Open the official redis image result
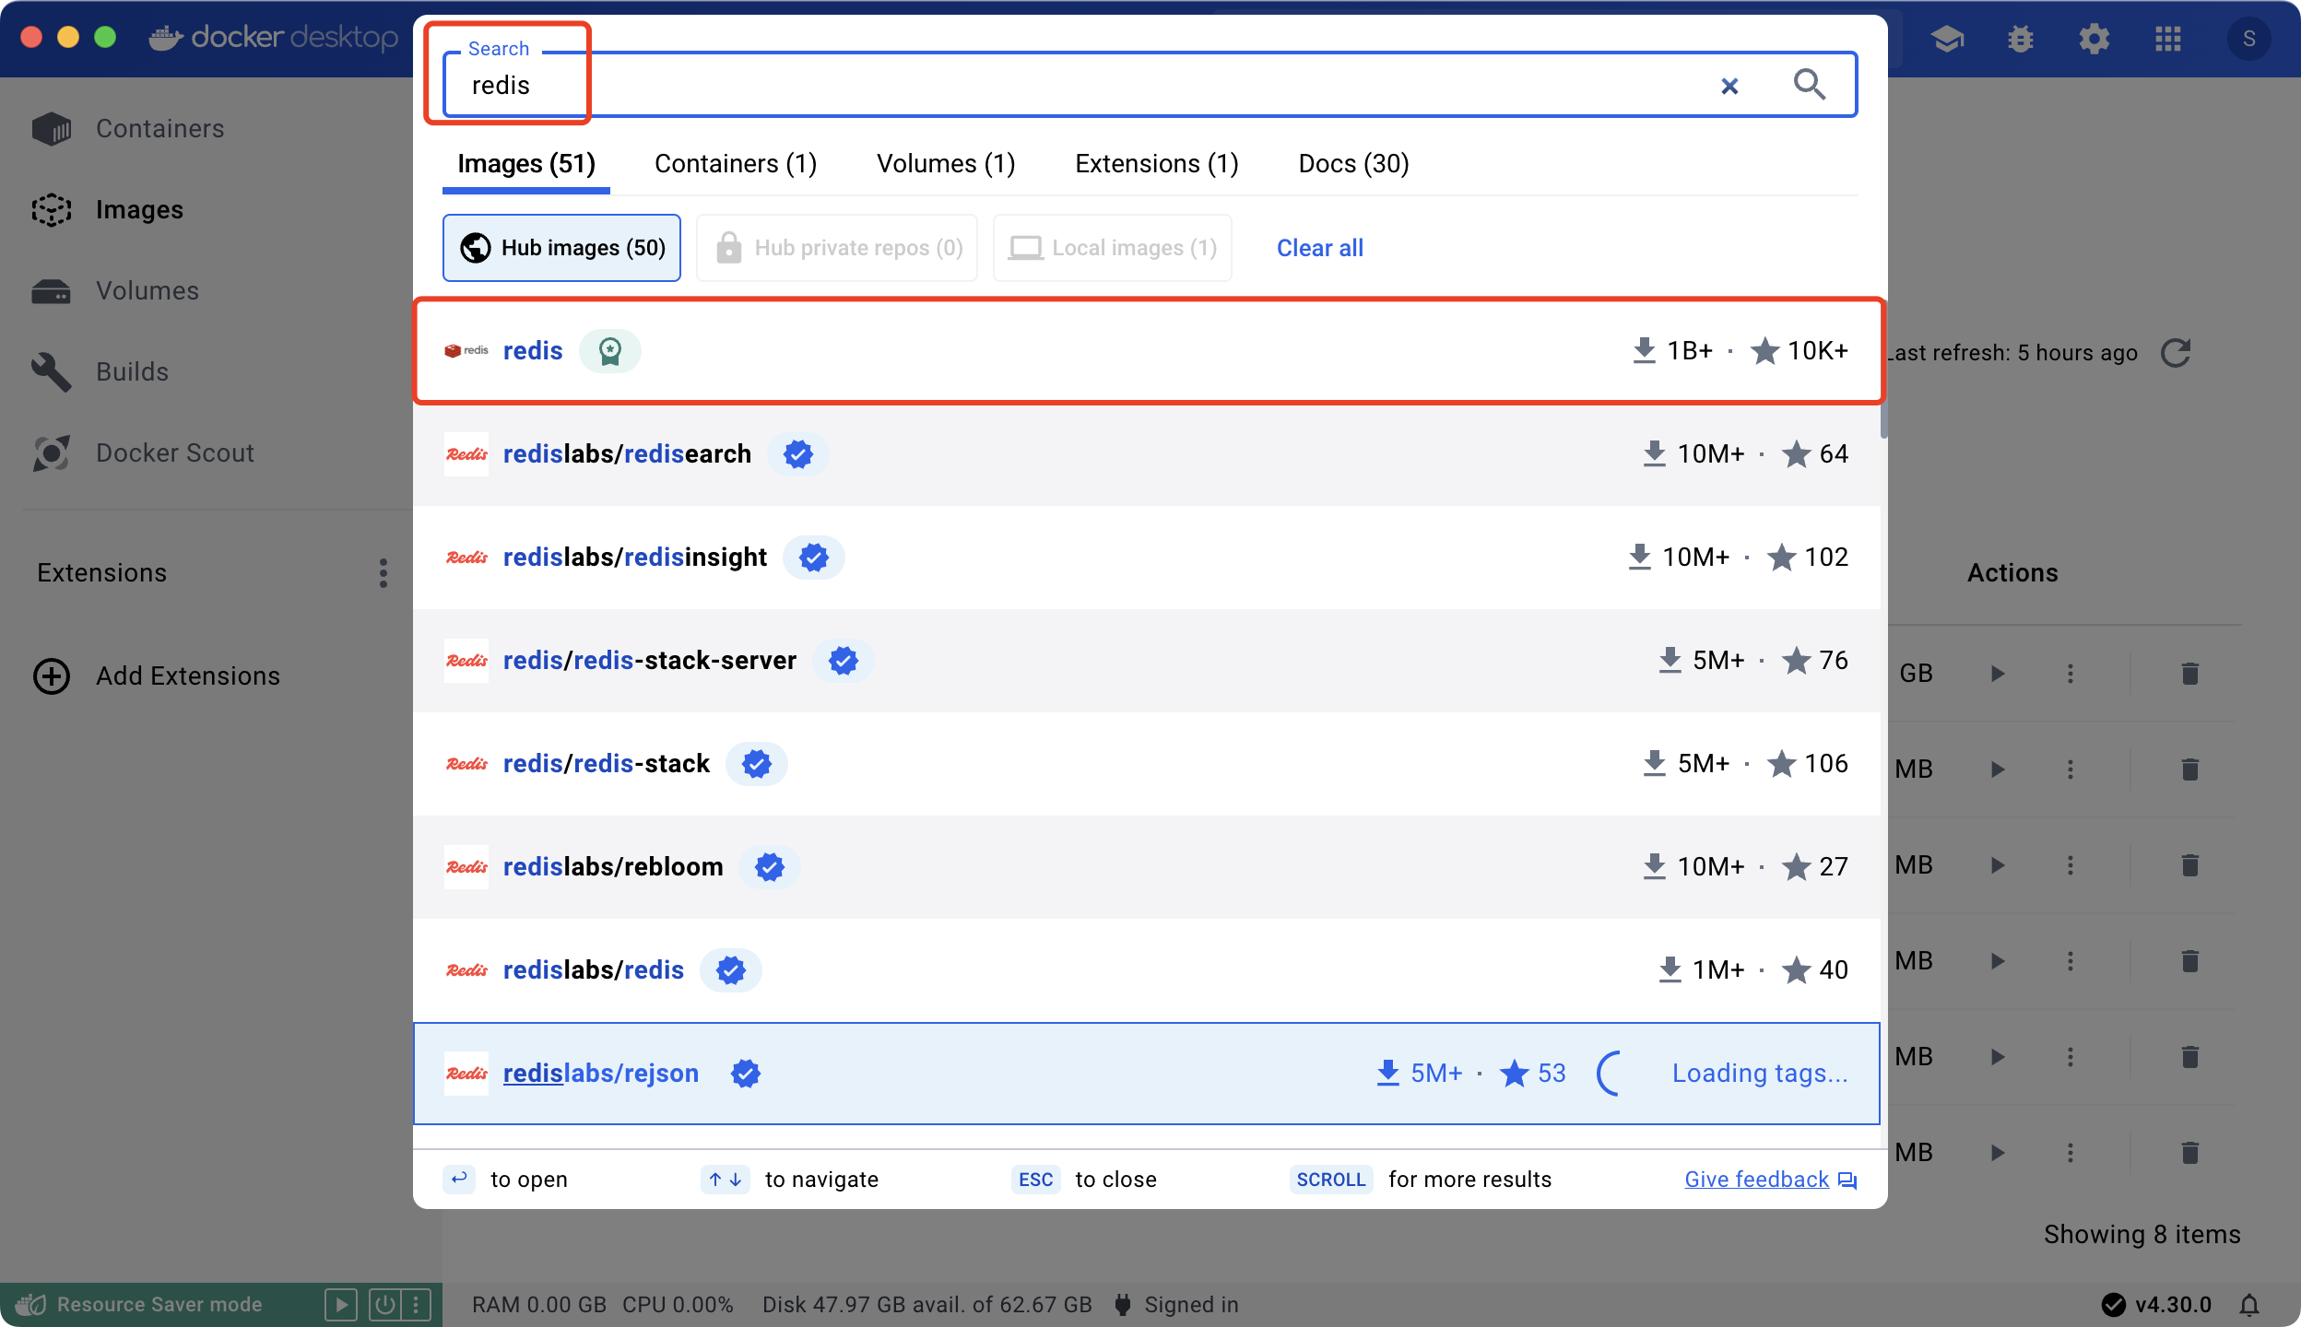2301x1327 pixels. click(x=1147, y=351)
